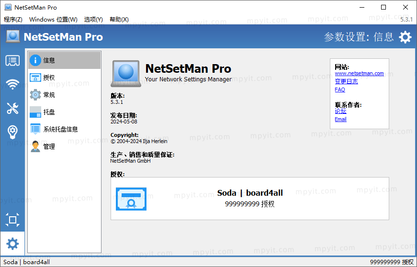
Task: Click the blue license certificate icon
Action: (x=131, y=199)
